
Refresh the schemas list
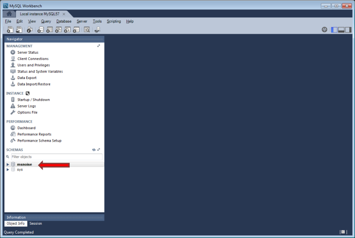pyautogui.click(x=94, y=150)
